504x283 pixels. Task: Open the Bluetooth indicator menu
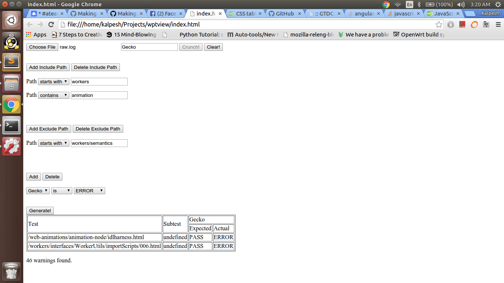click(x=419, y=4)
